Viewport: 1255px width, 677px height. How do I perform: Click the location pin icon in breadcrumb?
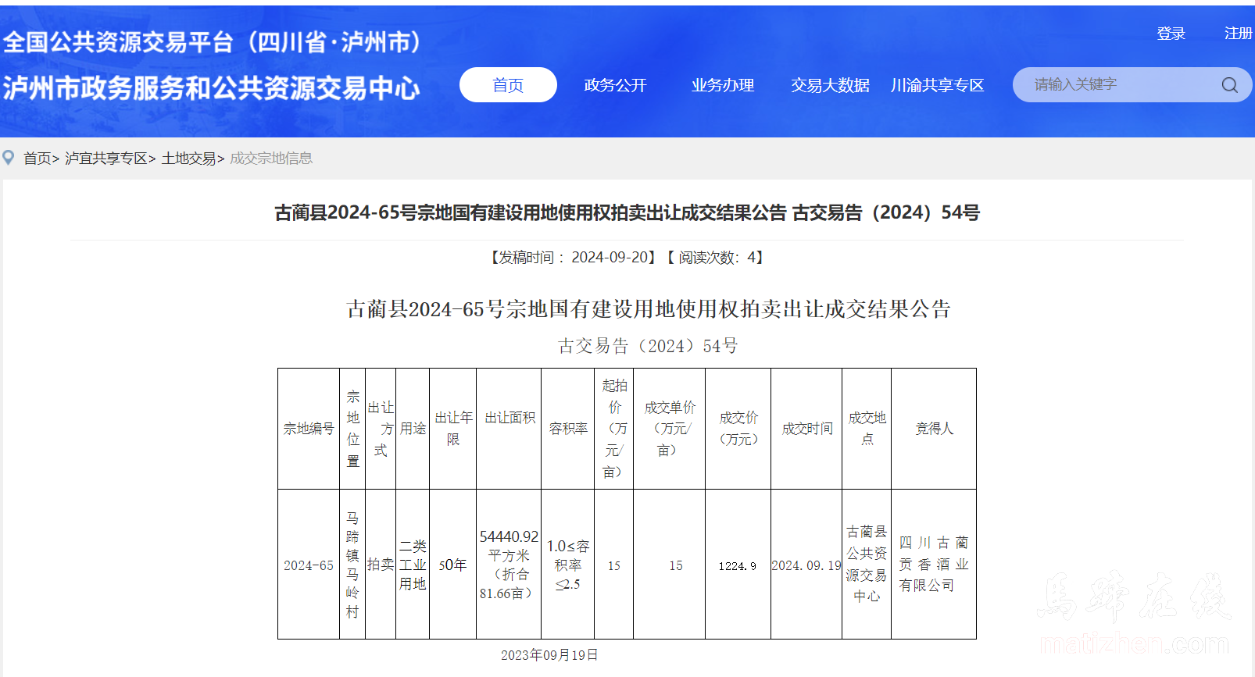point(9,158)
